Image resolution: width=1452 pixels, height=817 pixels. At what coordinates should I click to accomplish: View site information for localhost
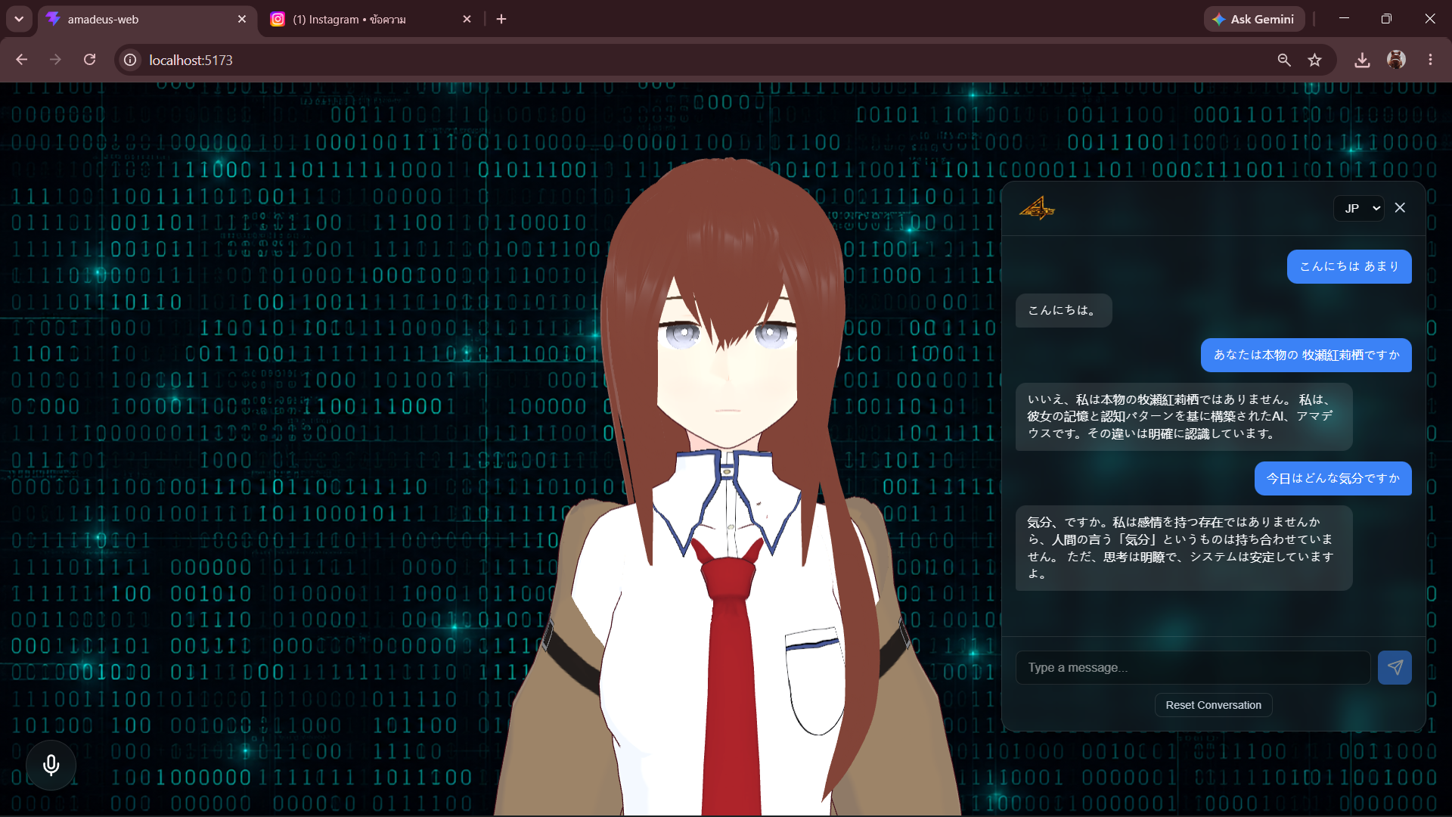tap(130, 60)
